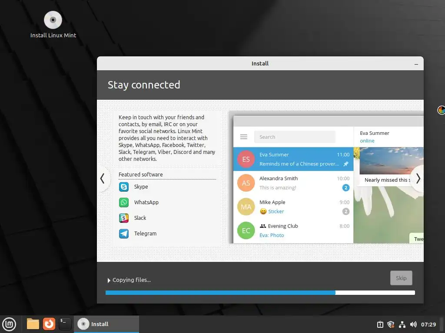Click the installation progress bar

(260, 293)
